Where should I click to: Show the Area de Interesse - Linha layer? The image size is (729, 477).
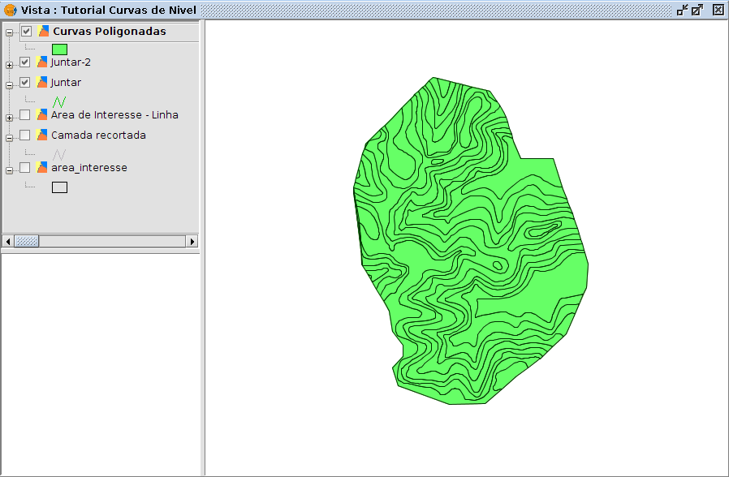click(x=25, y=115)
